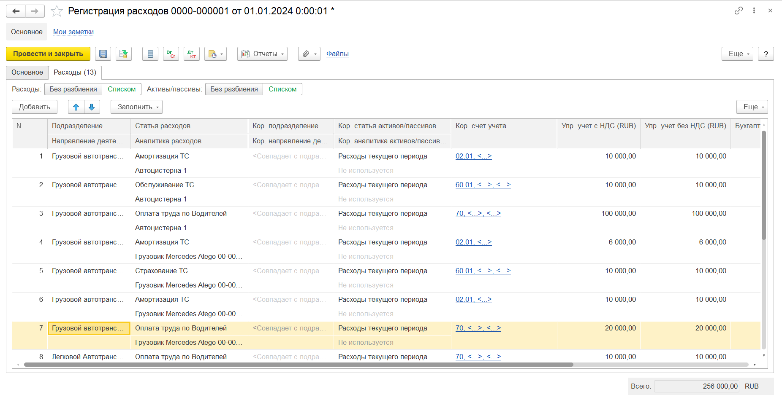
Task: Add document to favorites with star icon
Action: 57,11
